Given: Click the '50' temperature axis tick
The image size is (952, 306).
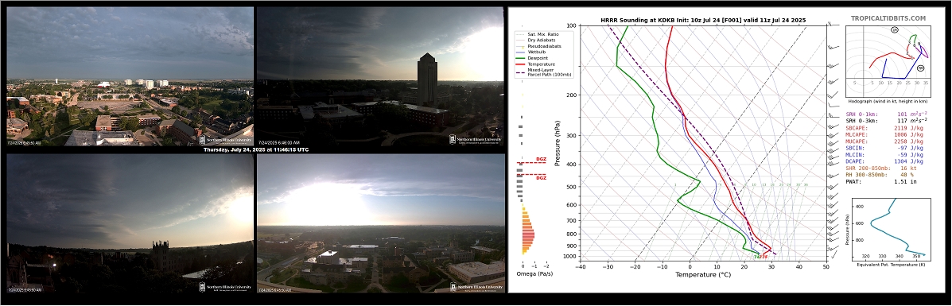Looking at the screenshot, I should [826, 266].
